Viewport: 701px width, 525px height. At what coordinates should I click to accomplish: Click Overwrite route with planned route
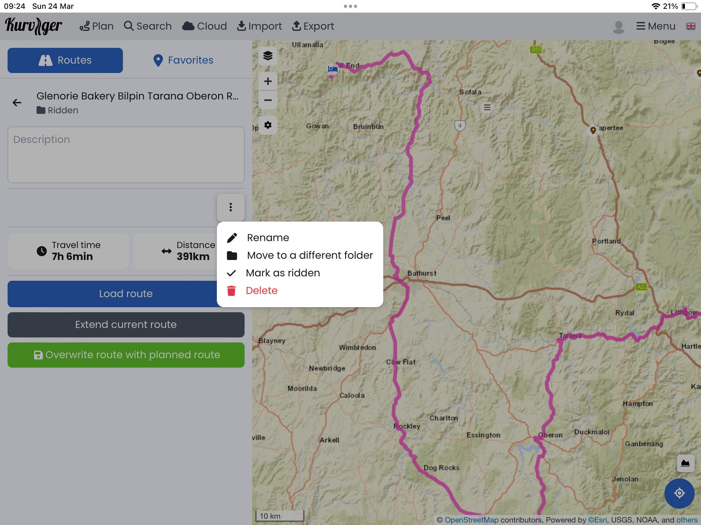(126, 355)
